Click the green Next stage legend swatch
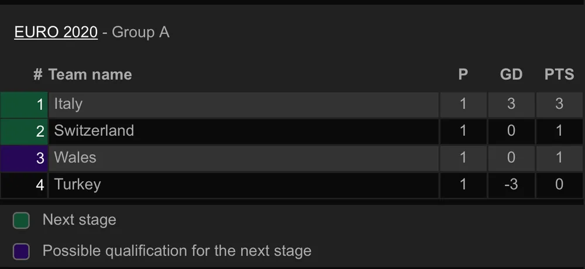The height and width of the screenshot is (269, 585). (21, 220)
